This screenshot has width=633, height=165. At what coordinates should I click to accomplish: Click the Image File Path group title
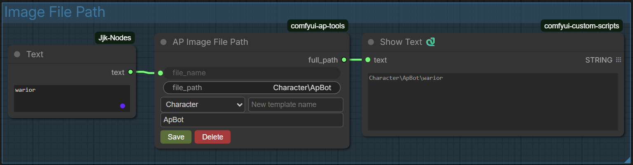55,12
